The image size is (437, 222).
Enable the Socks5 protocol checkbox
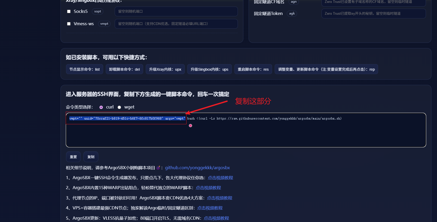(69, 12)
